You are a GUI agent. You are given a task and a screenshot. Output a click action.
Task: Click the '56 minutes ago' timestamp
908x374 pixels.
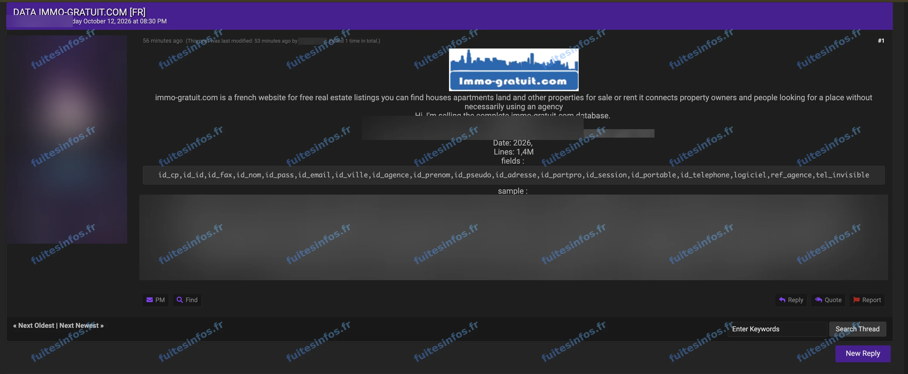tap(162, 41)
